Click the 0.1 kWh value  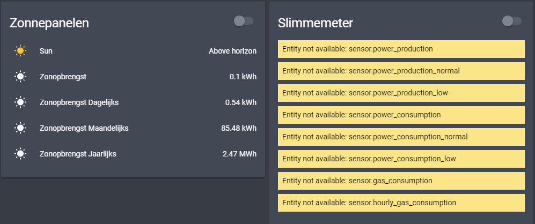point(243,77)
